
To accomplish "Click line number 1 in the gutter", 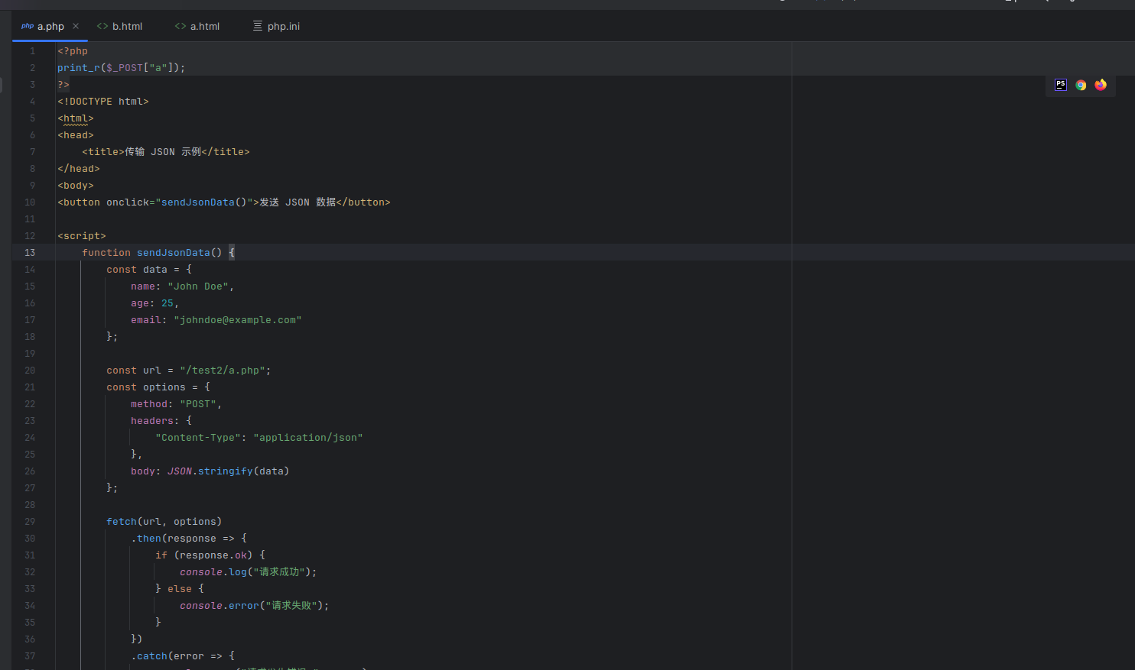I will 32,51.
